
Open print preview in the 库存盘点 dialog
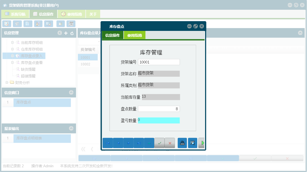[x=192, y=143]
